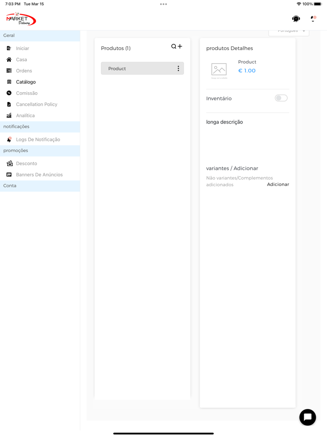The height and width of the screenshot is (437, 327).
Task: Click Adicionar to add a variant
Action: 278,184
